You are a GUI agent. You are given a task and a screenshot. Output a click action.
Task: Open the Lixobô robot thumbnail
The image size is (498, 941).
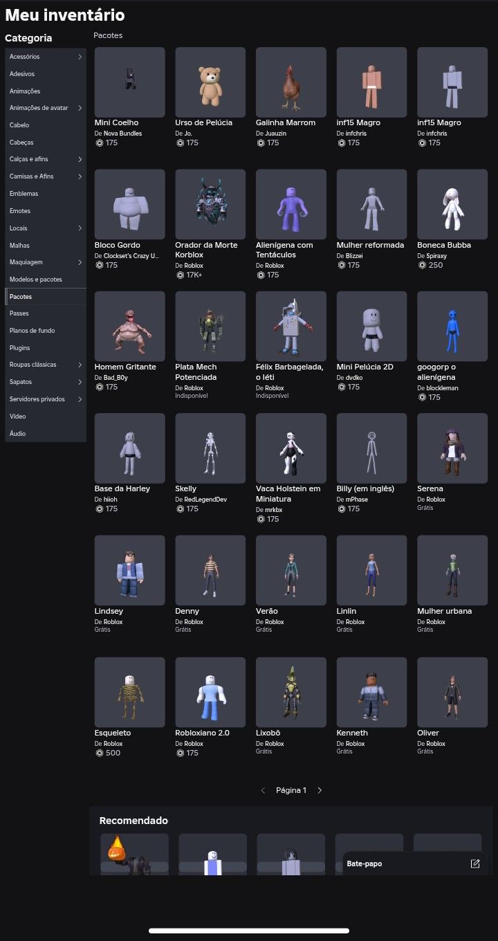291,693
